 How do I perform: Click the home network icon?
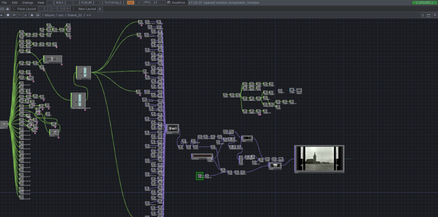[x=38, y=15]
